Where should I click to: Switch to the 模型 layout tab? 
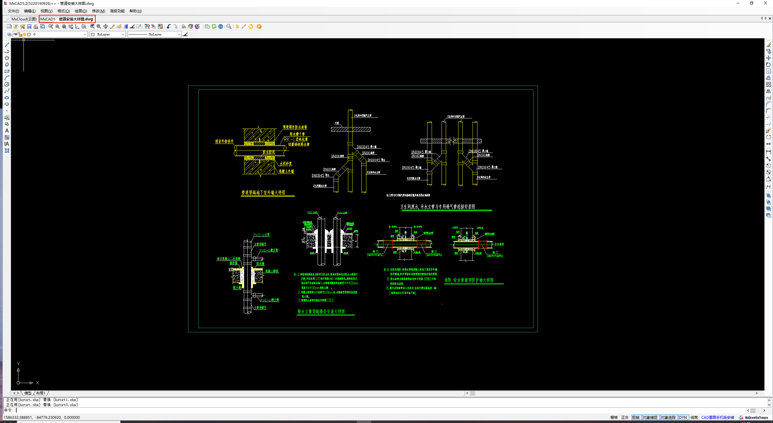[x=28, y=393]
